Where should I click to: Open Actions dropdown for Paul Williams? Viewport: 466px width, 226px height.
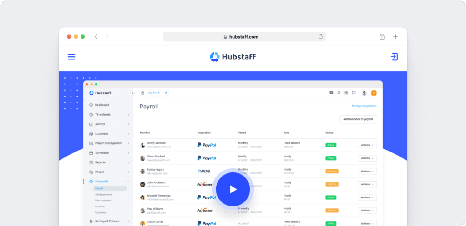tap(367, 210)
